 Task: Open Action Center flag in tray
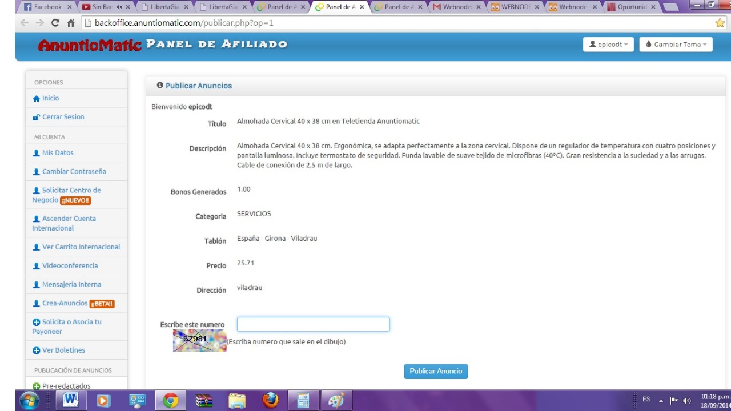click(674, 400)
